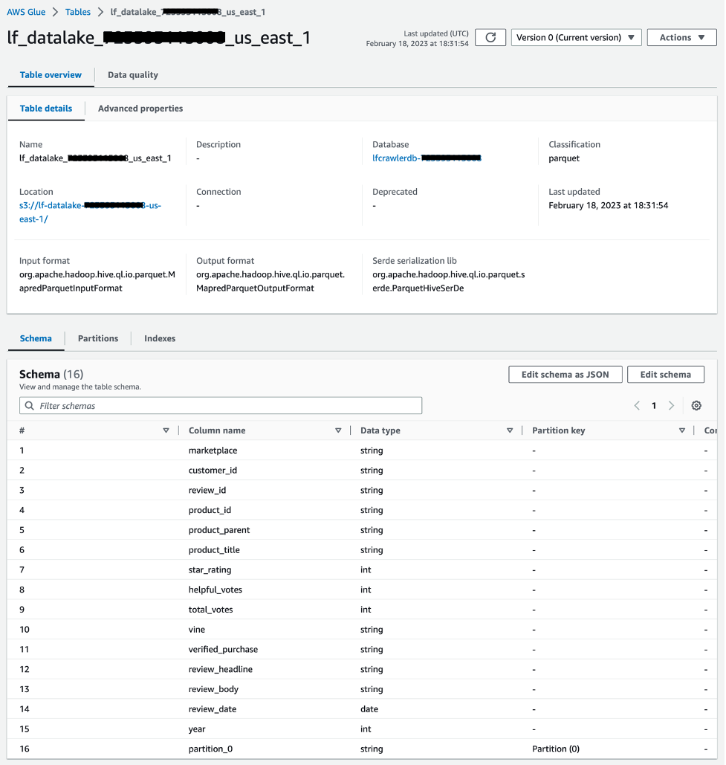Viewport: 726px width, 765px height.
Task: Open the Advanced properties tab
Action: click(x=140, y=109)
